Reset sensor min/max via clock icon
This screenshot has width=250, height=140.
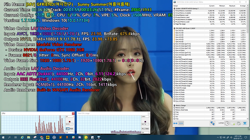(227, 123)
